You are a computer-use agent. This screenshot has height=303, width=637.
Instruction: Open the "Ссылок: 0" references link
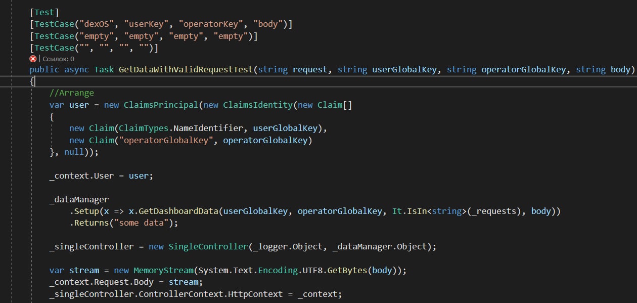58,59
